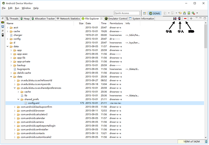Click the Android Virtual Device Manager icon
The width and height of the screenshot is (209, 145).
coord(189,13)
